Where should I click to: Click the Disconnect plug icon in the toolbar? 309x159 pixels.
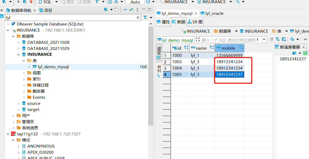pyautogui.click(x=31, y=2)
